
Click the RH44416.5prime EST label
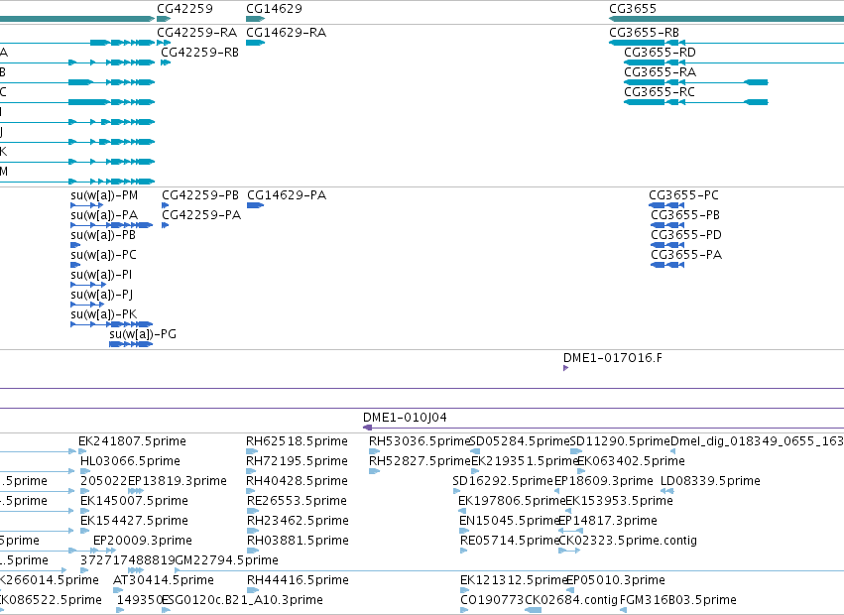298,580
